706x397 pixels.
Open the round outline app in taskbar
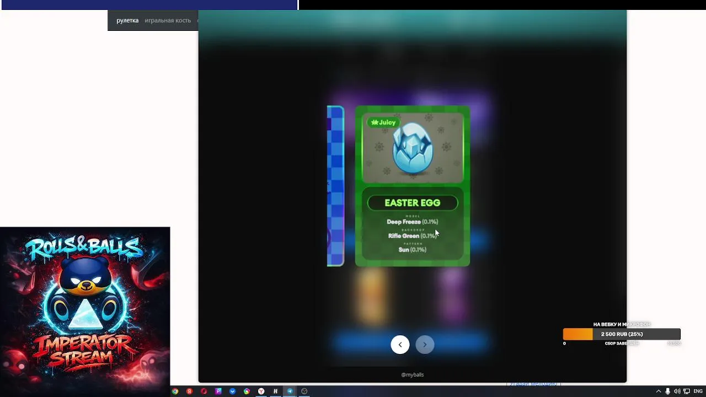tap(304, 391)
